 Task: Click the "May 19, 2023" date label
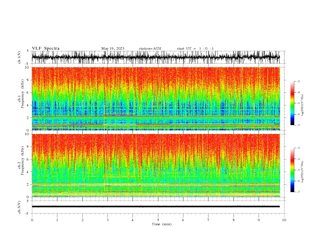pos(113,48)
